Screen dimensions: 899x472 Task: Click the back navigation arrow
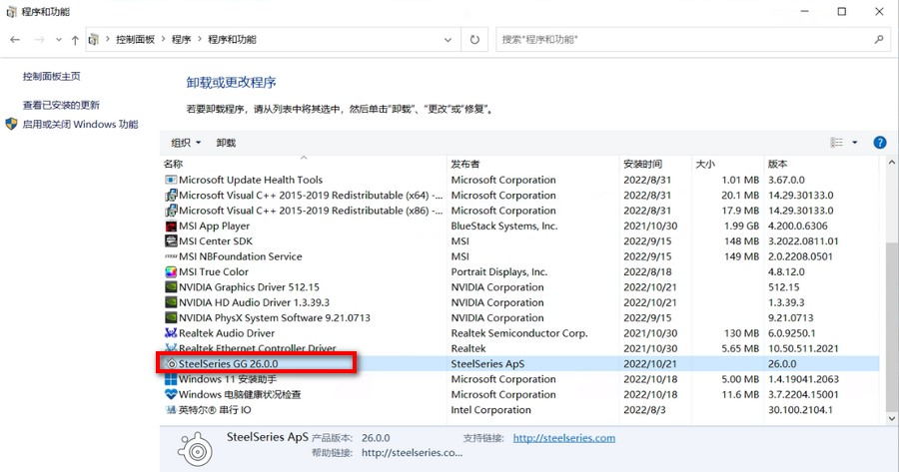tap(15, 40)
